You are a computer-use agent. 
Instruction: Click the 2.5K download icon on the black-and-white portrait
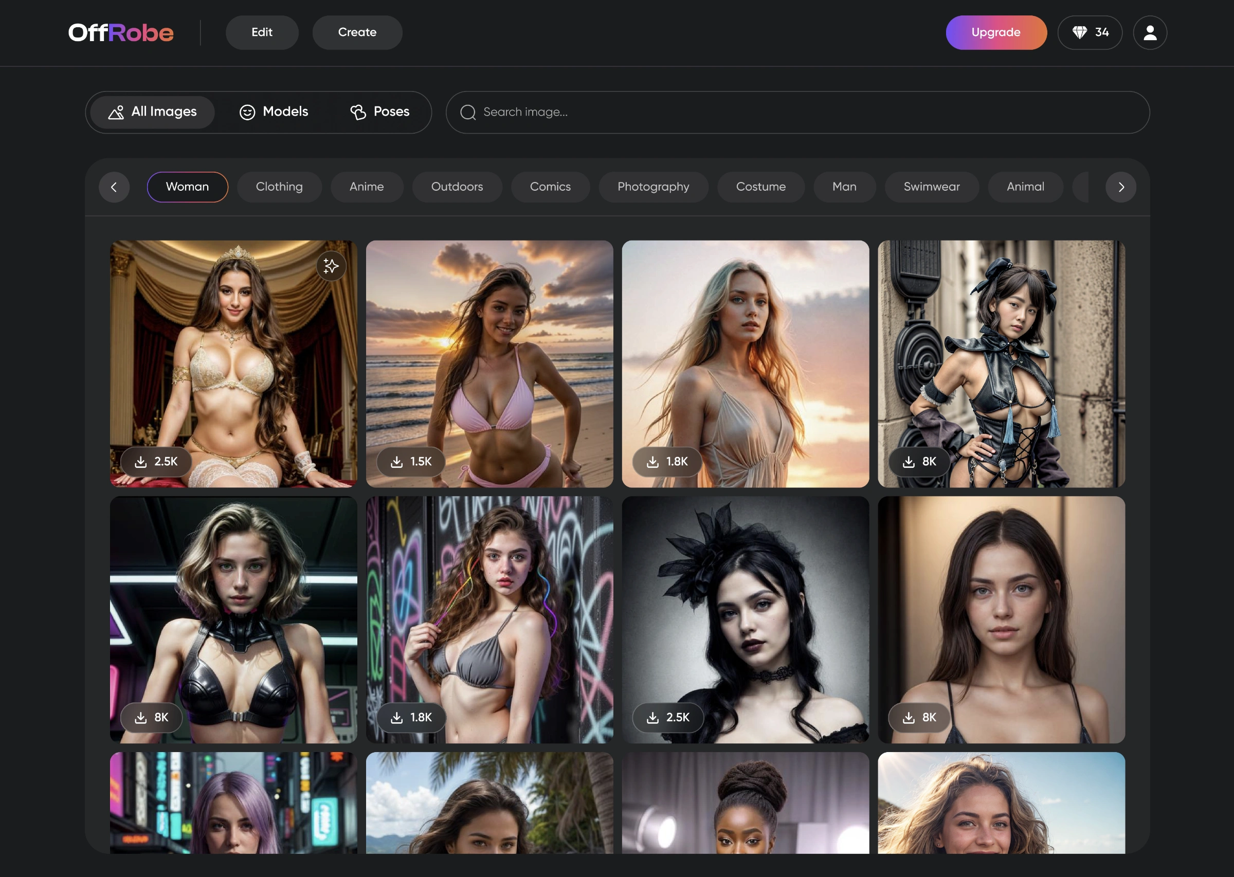coord(653,717)
